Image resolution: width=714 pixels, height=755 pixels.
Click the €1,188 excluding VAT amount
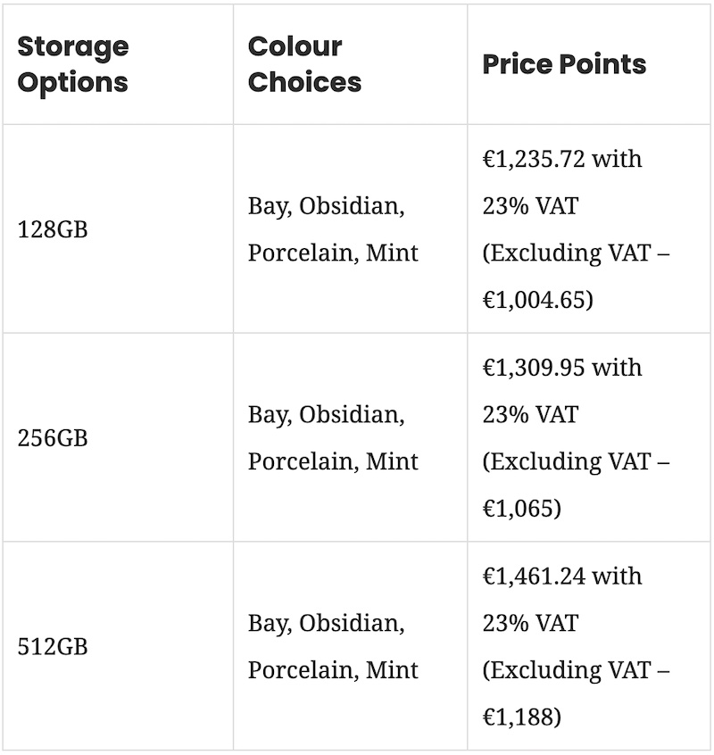521,717
